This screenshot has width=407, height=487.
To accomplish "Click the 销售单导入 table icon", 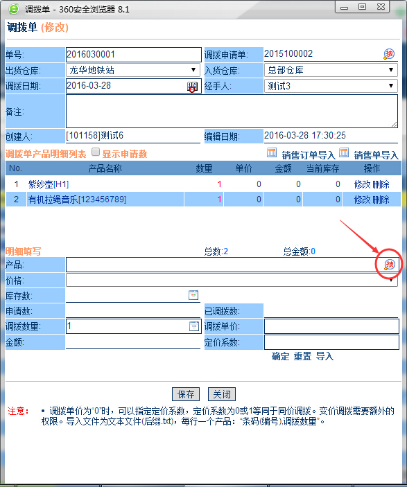I will point(344,152).
